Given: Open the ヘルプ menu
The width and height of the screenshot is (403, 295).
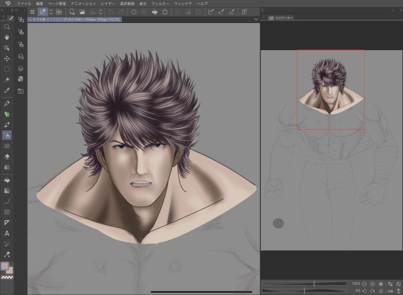Looking at the screenshot, I should coord(202,4).
